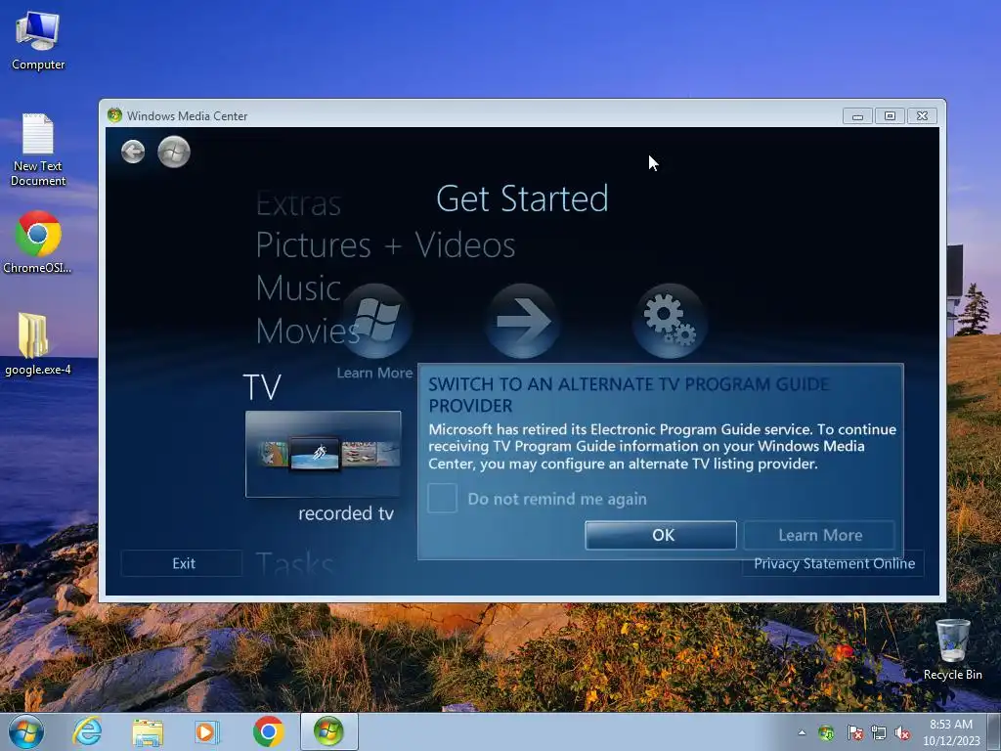Open the Action Center flag icon

pos(854,733)
